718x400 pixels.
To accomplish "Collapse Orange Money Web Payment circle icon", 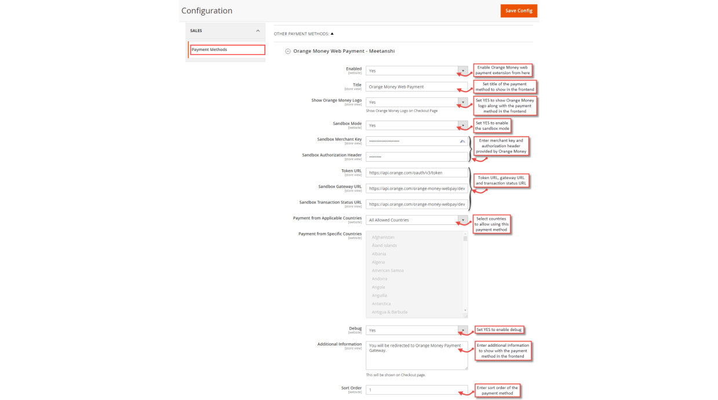I will [288, 52].
